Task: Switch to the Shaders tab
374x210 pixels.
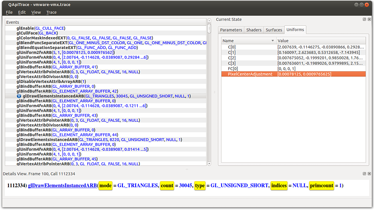Action: 254,30
